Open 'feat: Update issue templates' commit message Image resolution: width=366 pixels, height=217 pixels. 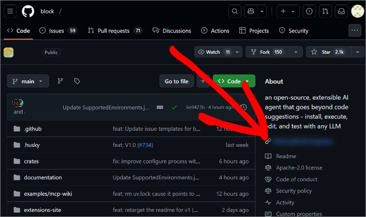[x=156, y=129]
